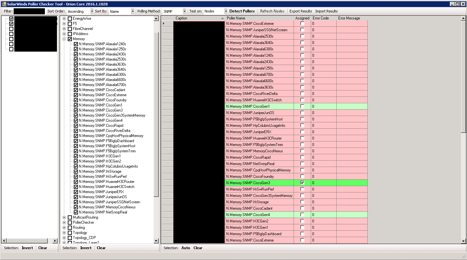Click the Filter input field

(29, 11)
